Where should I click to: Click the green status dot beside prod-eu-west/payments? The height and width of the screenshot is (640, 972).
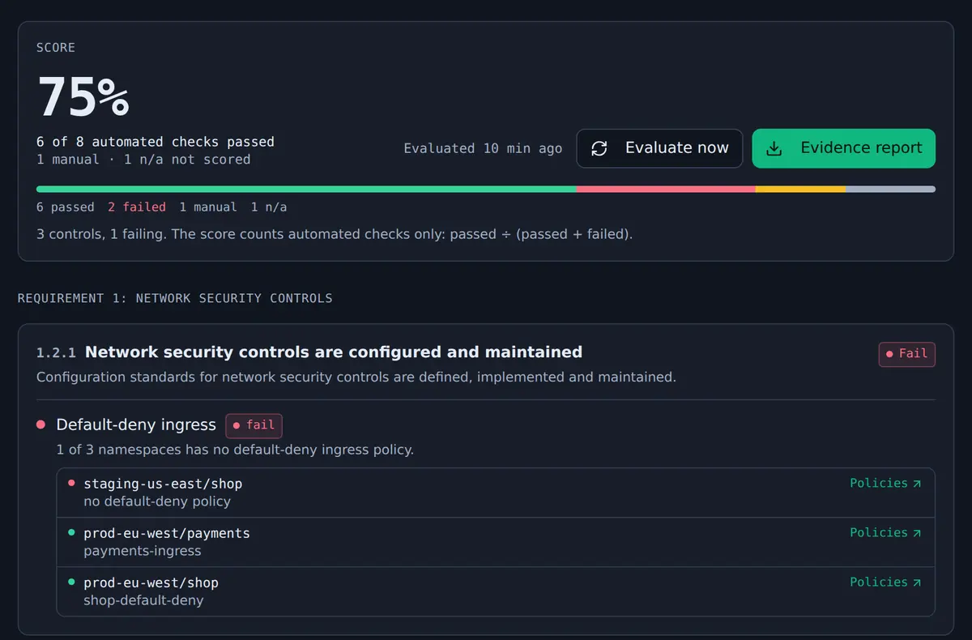tap(71, 532)
